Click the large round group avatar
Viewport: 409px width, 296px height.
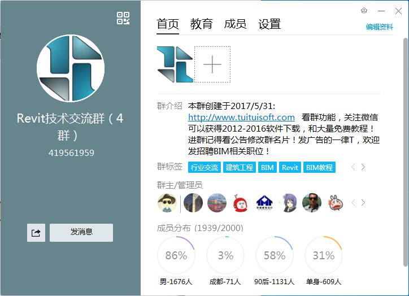tap(71, 68)
